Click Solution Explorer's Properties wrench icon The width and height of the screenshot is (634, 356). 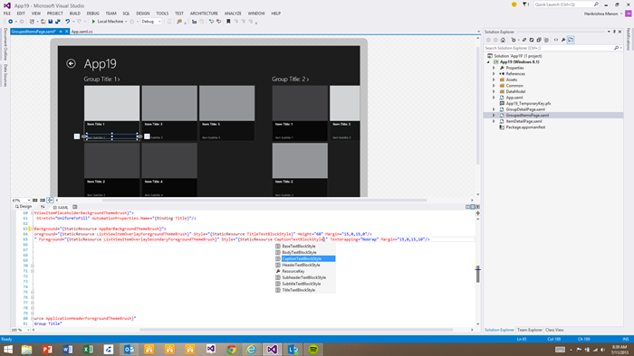tap(563, 40)
